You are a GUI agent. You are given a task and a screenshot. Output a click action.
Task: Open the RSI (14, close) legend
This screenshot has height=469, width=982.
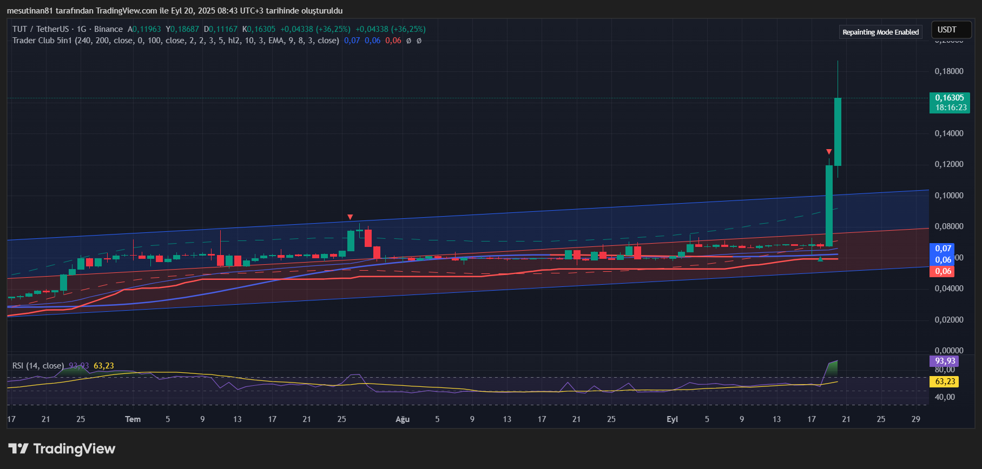pos(38,366)
